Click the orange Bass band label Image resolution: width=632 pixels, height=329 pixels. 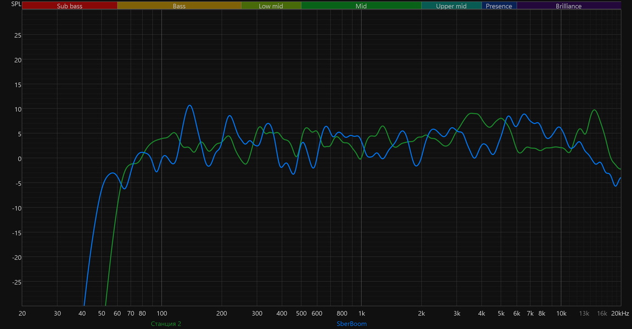pyautogui.click(x=179, y=5)
